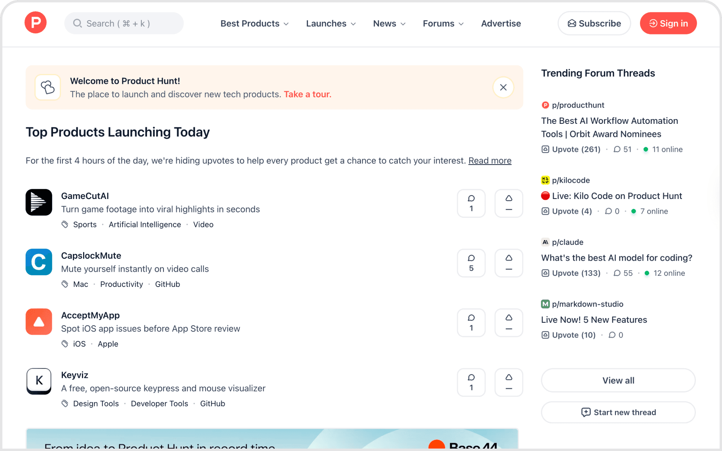Open the p/kilocode forum
This screenshot has width=722, height=451.
click(x=571, y=180)
